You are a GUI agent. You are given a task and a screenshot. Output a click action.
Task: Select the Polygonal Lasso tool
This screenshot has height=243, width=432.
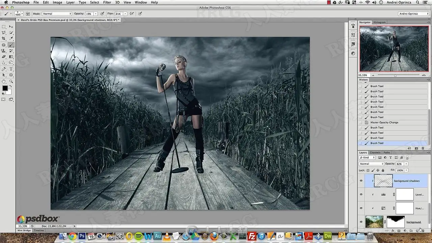pyautogui.click(x=4, y=33)
